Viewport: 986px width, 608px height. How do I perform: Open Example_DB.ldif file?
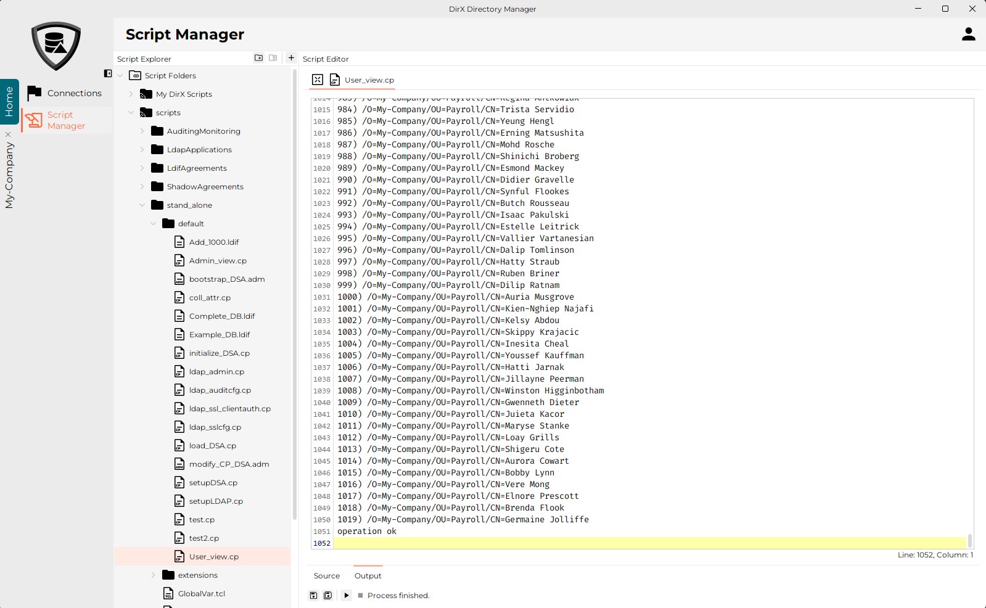tap(219, 335)
